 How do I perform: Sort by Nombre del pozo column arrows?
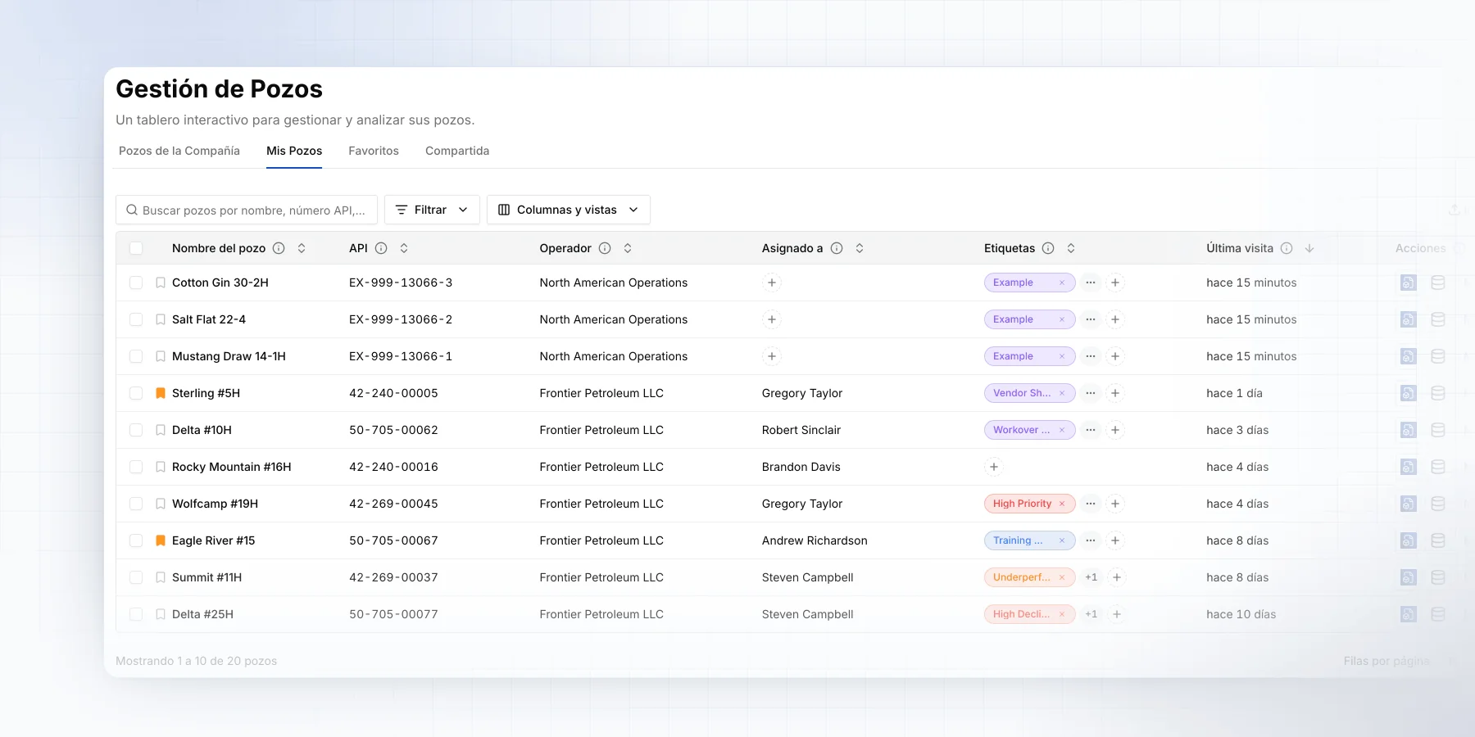coord(302,248)
